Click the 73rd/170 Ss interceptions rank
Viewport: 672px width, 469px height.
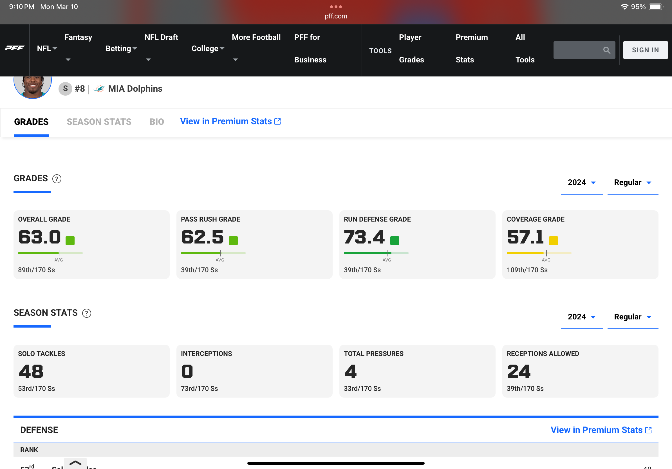tap(200, 389)
